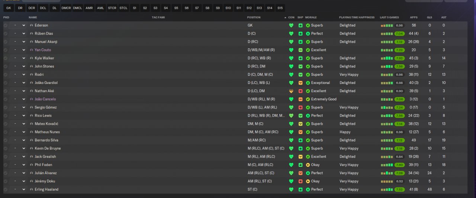Sort the table by the Morale column
476x198 pixels.
(x=312, y=17)
